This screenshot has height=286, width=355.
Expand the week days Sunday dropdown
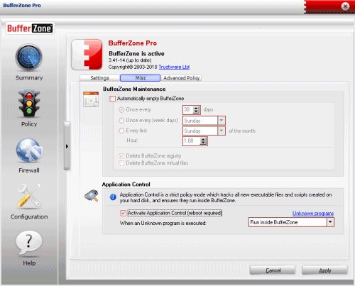tap(222, 121)
